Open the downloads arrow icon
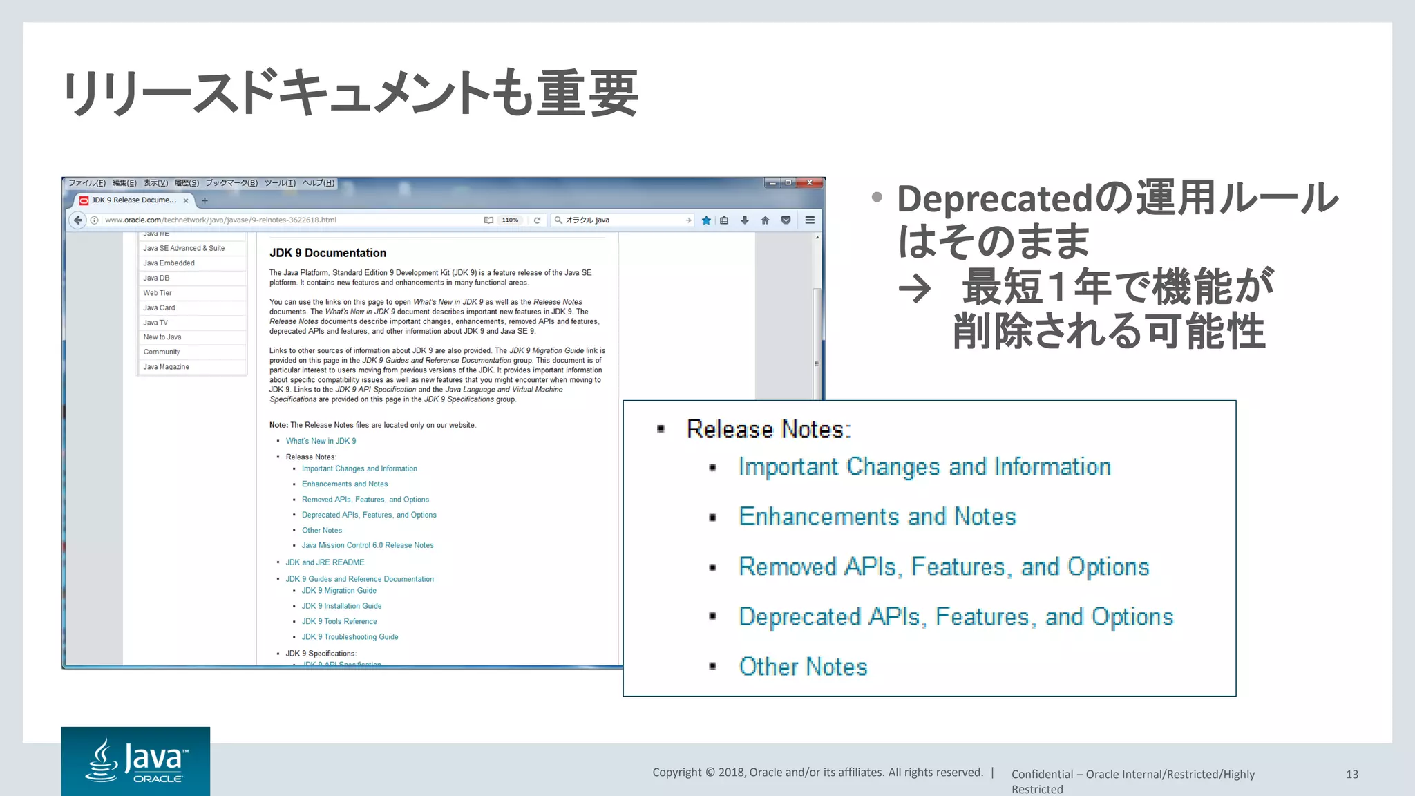Image resolution: width=1415 pixels, height=796 pixels. [745, 220]
